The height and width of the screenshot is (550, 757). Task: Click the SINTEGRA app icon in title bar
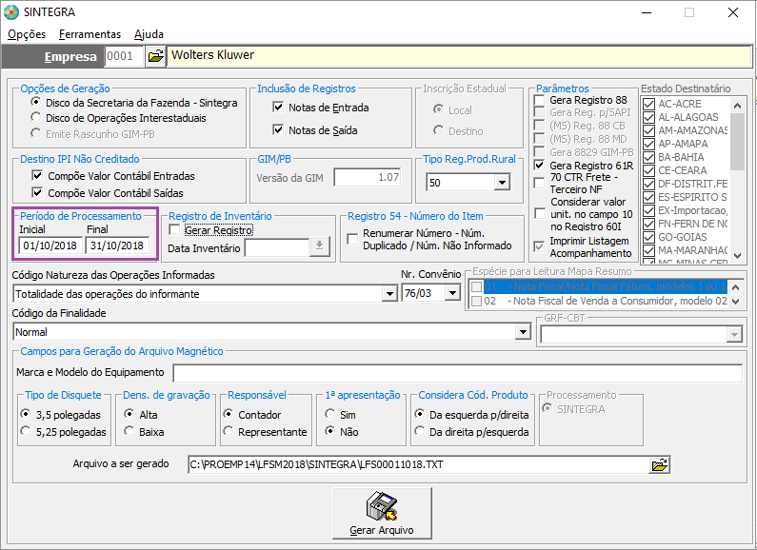(11, 12)
